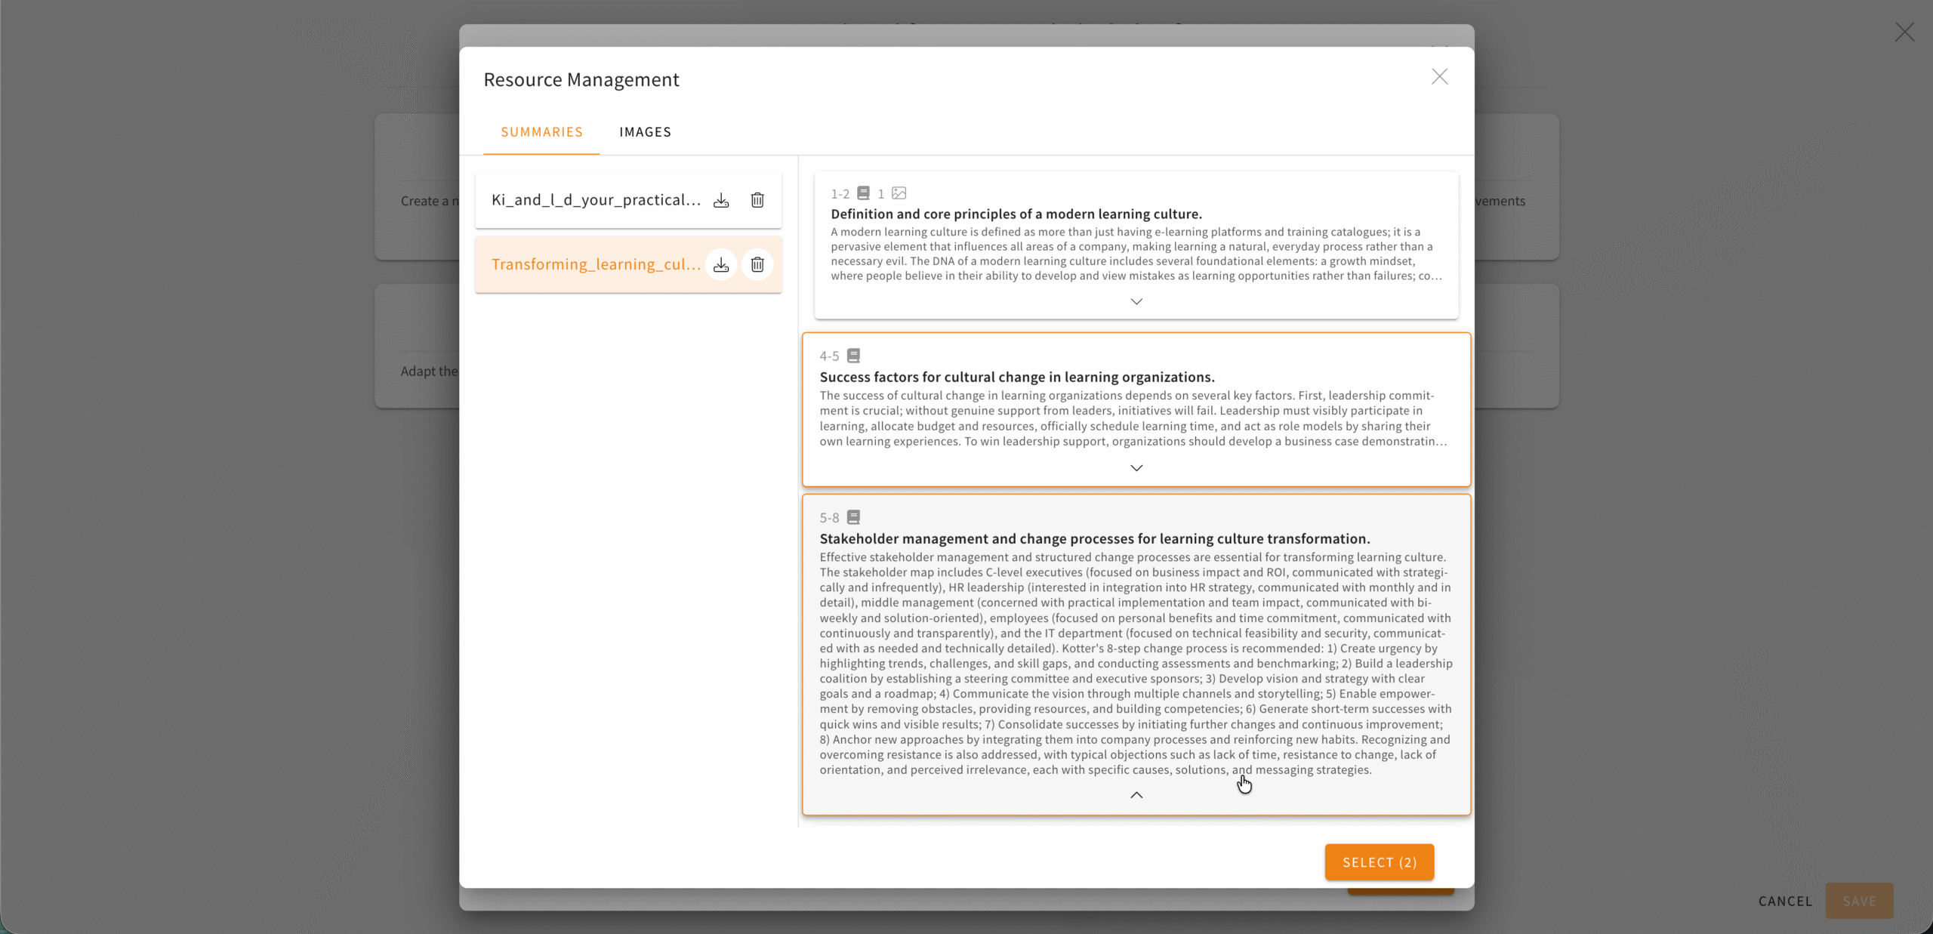The width and height of the screenshot is (1933, 934).
Task: Delete the Ki_and_l_d_your_practical file
Action: [757, 200]
